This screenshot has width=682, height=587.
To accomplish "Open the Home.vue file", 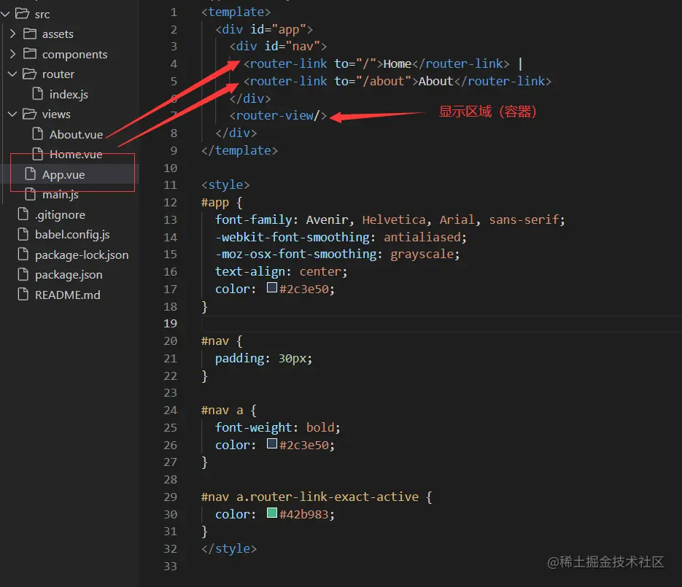I will point(76,155).
